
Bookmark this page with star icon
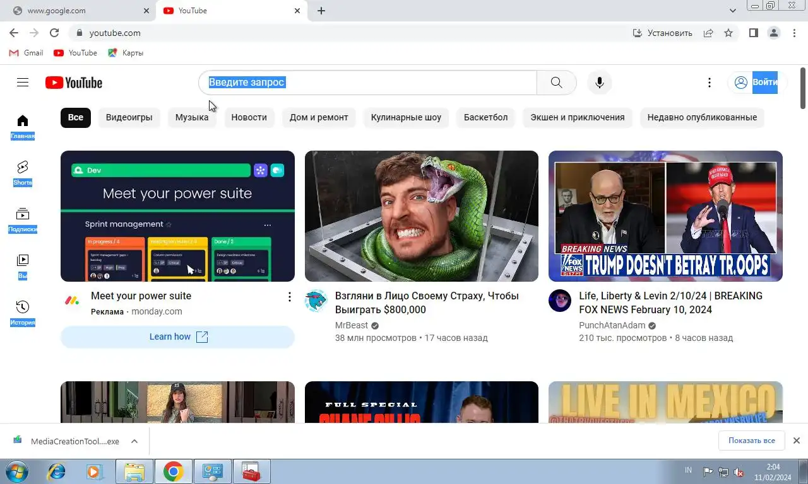[728, 33]
